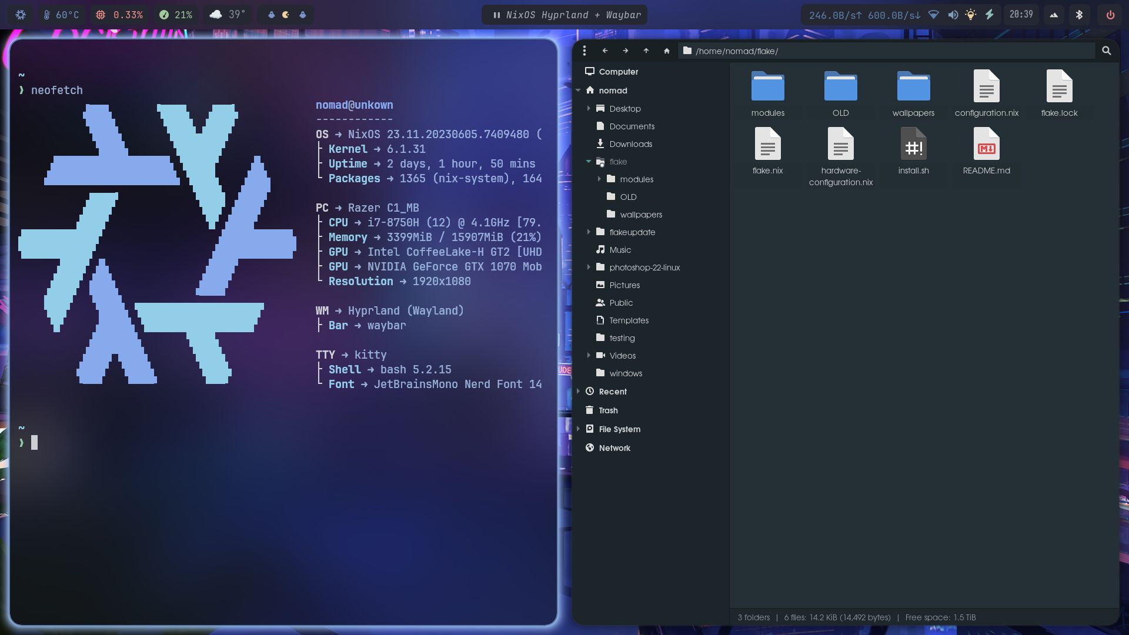Screen dimensions: 1129x635
Task: Collapse the flake folder in the tree
Action: [589, 162]
